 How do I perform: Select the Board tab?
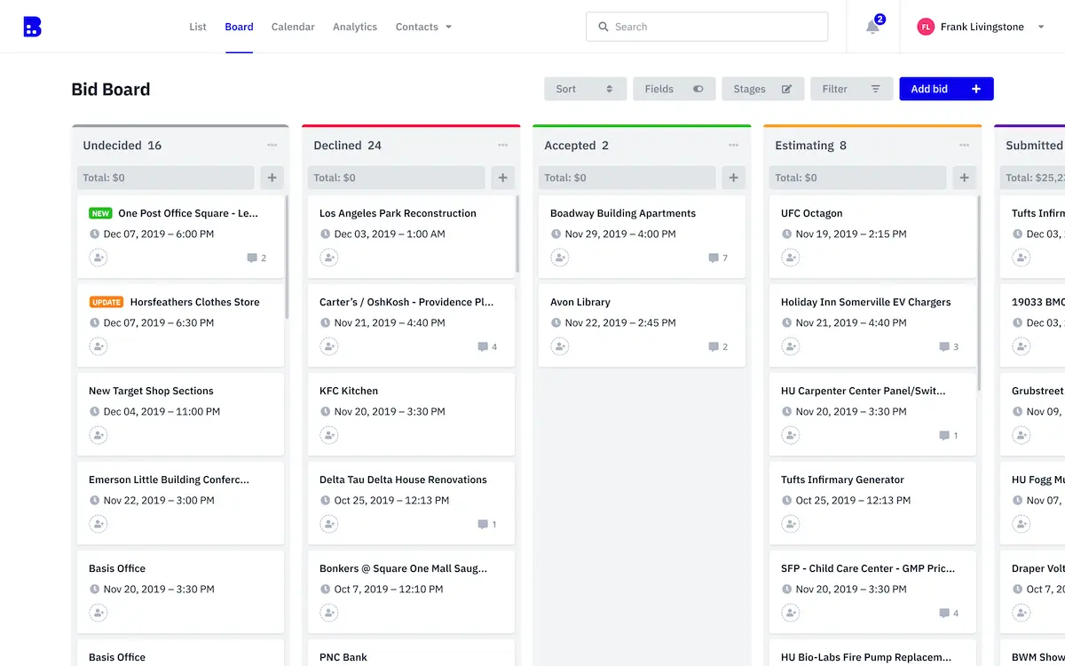(239, 27)
